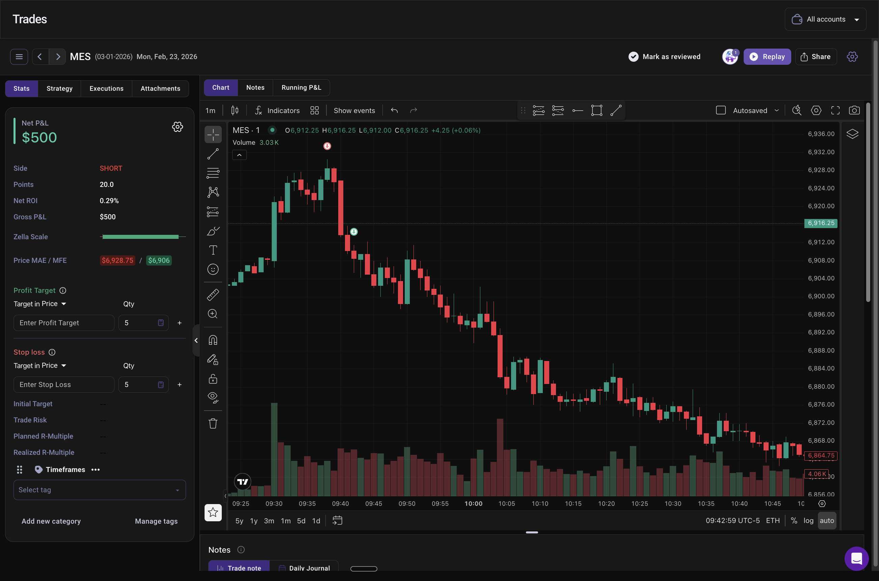The width and height of the screenshot is (879, 581).
Task: Toggle Mark as reviewed
Action: pyautogui.click(x=664, y=57)
